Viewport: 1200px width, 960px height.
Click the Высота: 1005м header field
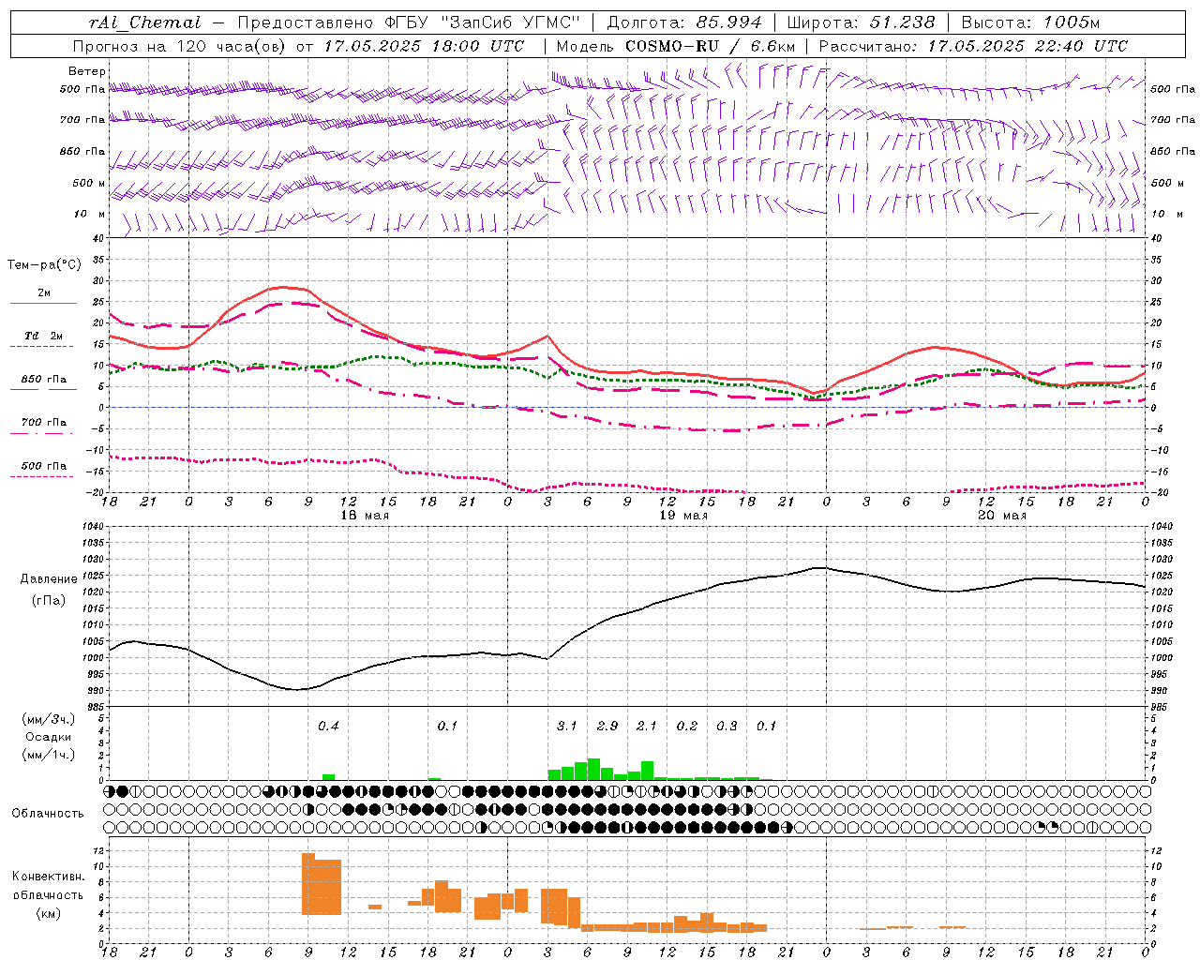[x=1031, y=22]
